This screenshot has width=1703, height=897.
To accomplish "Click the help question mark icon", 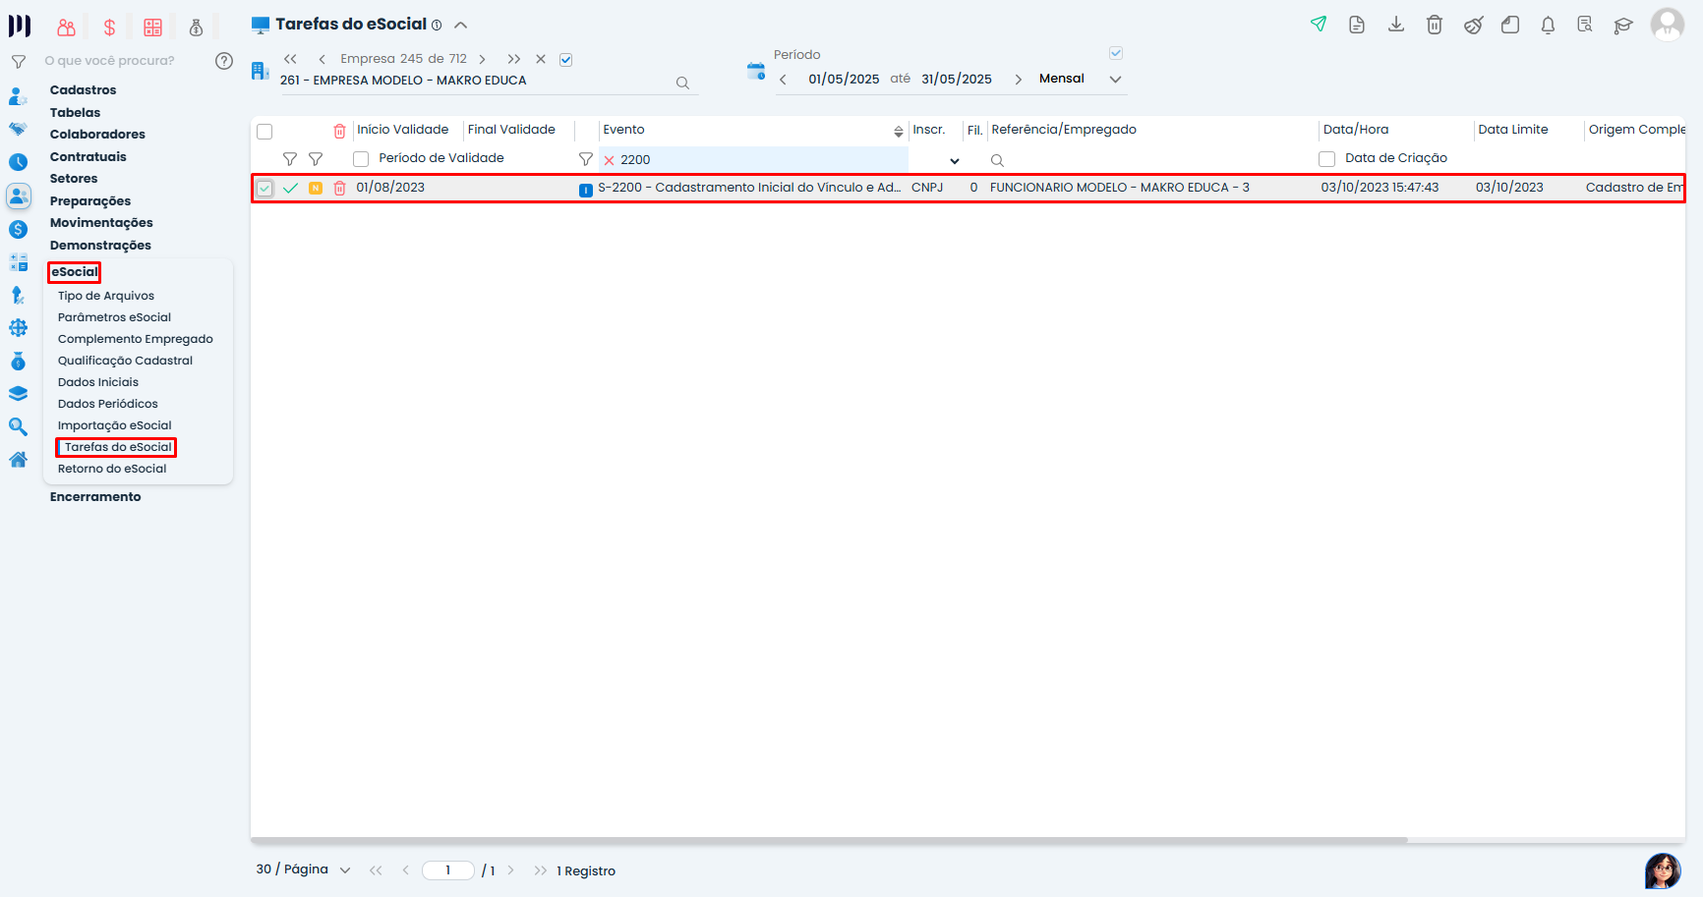I will [224, 61].
